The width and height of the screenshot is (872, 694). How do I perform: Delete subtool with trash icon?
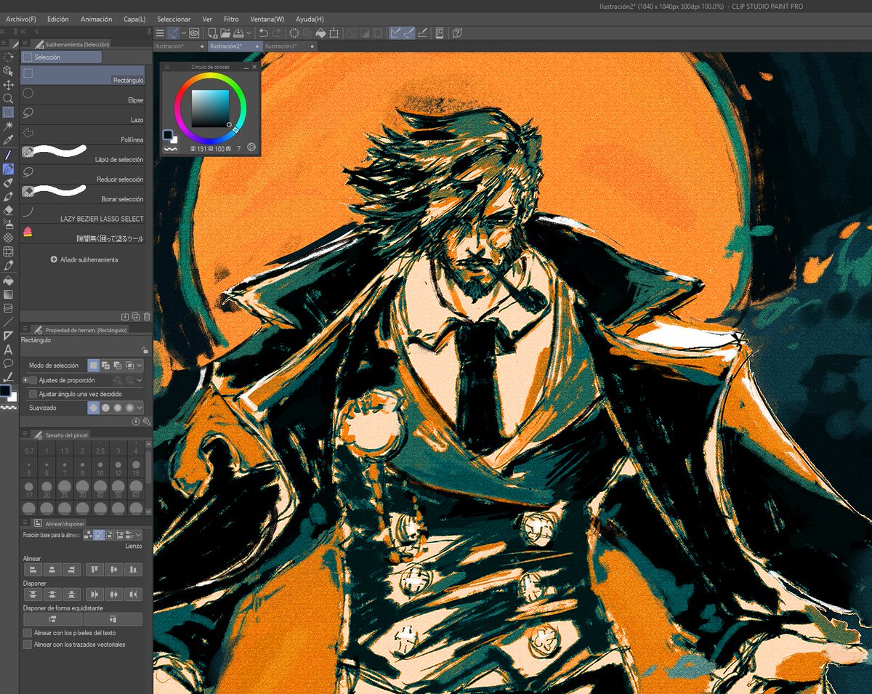coord(147,317)
